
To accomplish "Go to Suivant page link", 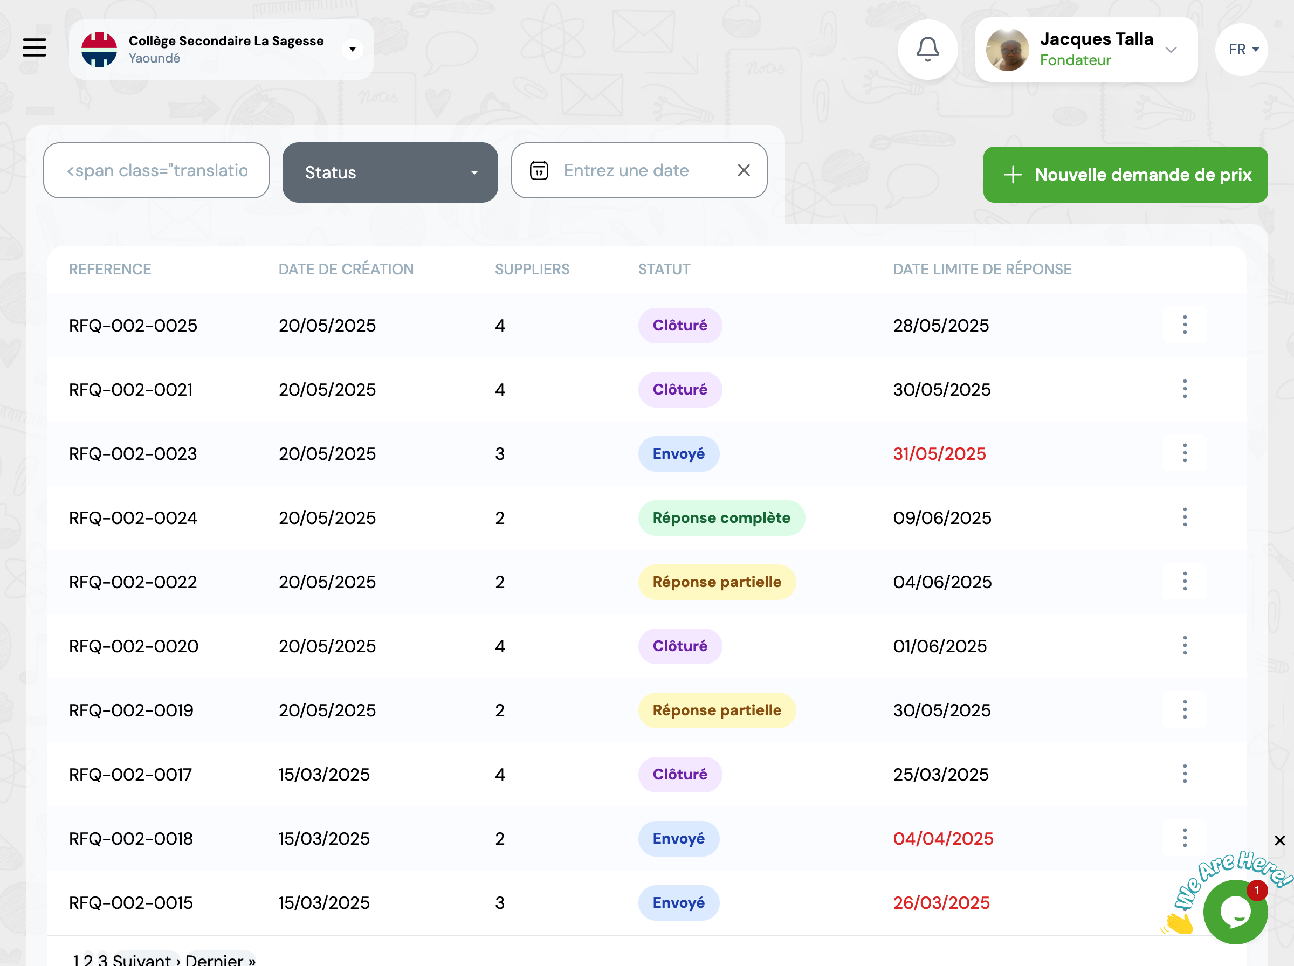I will [x=145, y=960].
